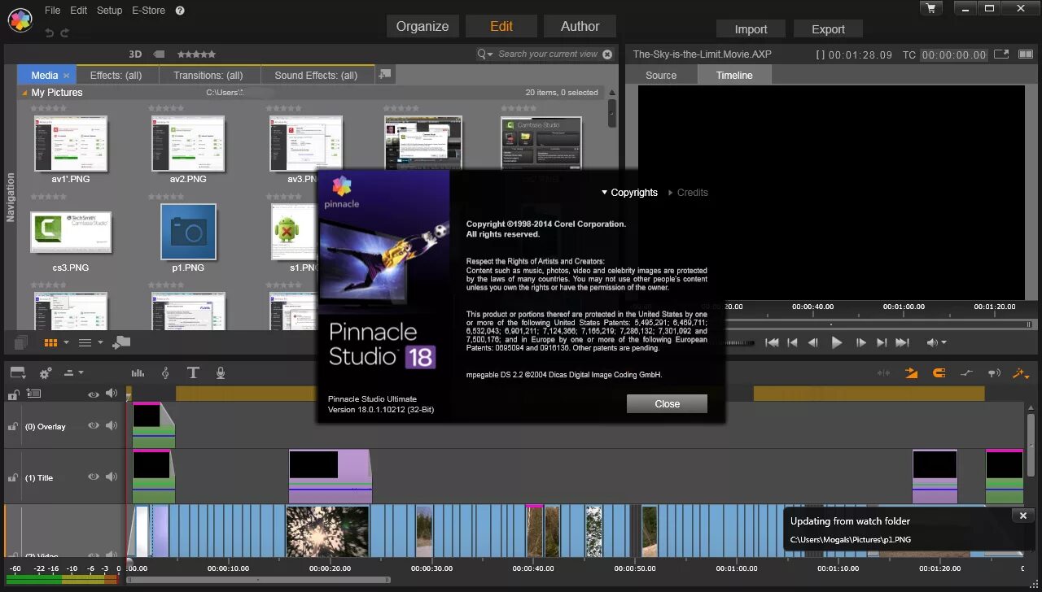
Task: Hide the (1) Title track video
Action: [x=94, y=477]
